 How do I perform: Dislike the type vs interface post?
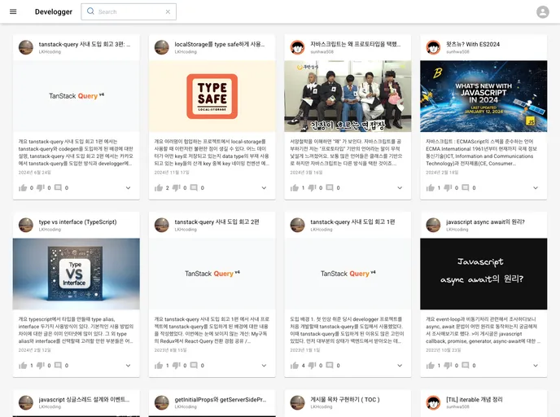click(41, 365)
